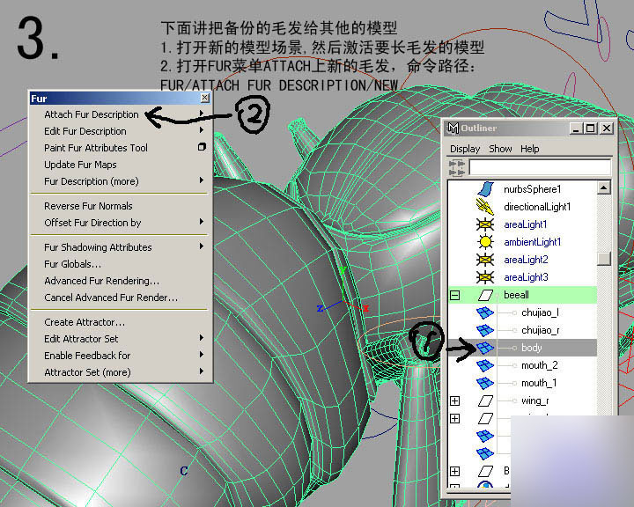This screenshot has height=507, width=634.
Task: Click the ambientLight1 sun icon
Action: (x=485, y=242)
